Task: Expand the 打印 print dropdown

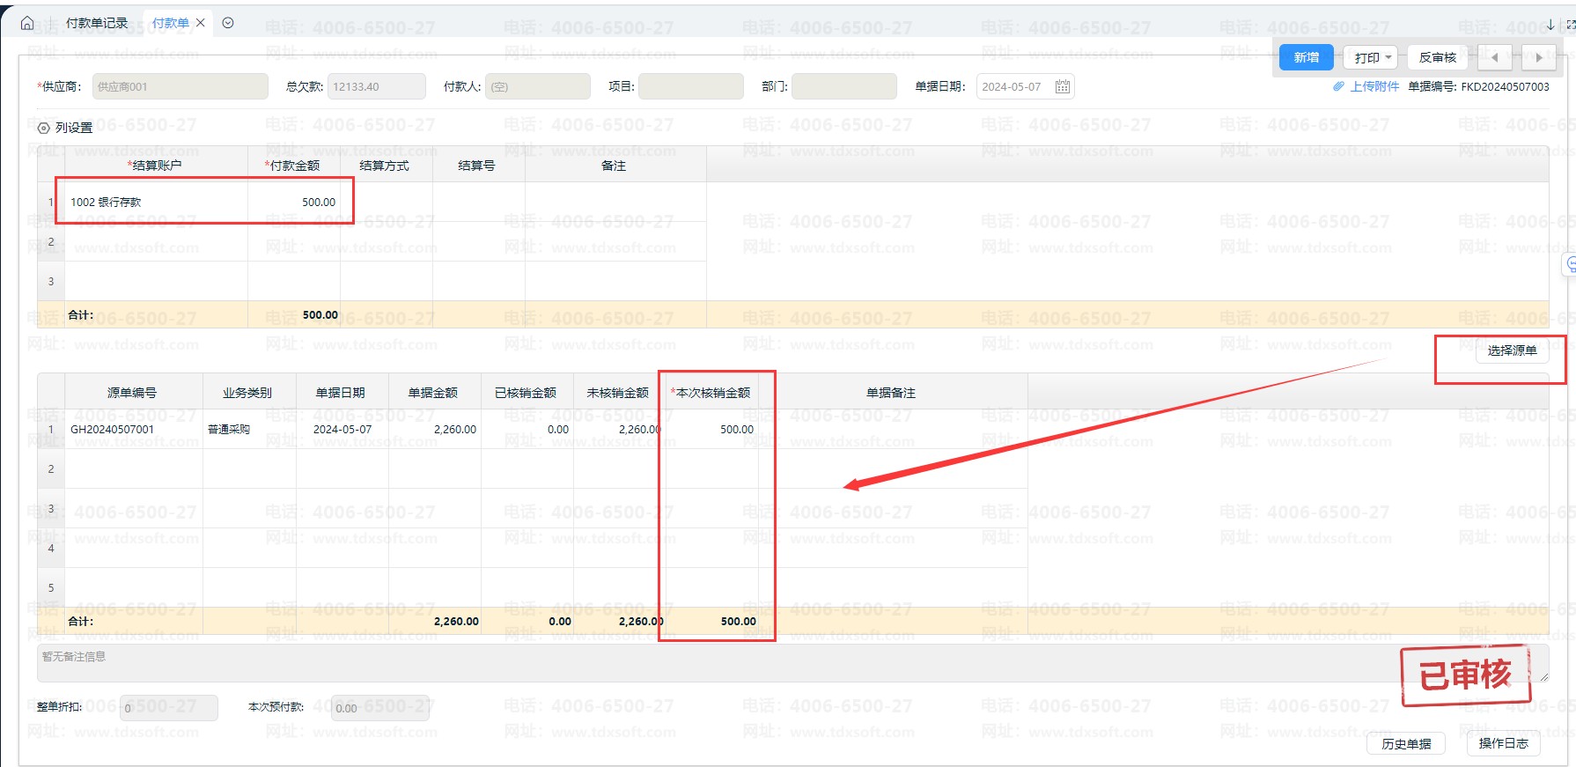Action: click(x=1372, y=57)
